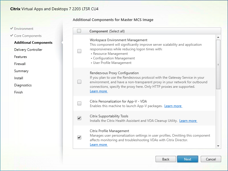
Task: Click the Next button
Action: click(187, 159)
